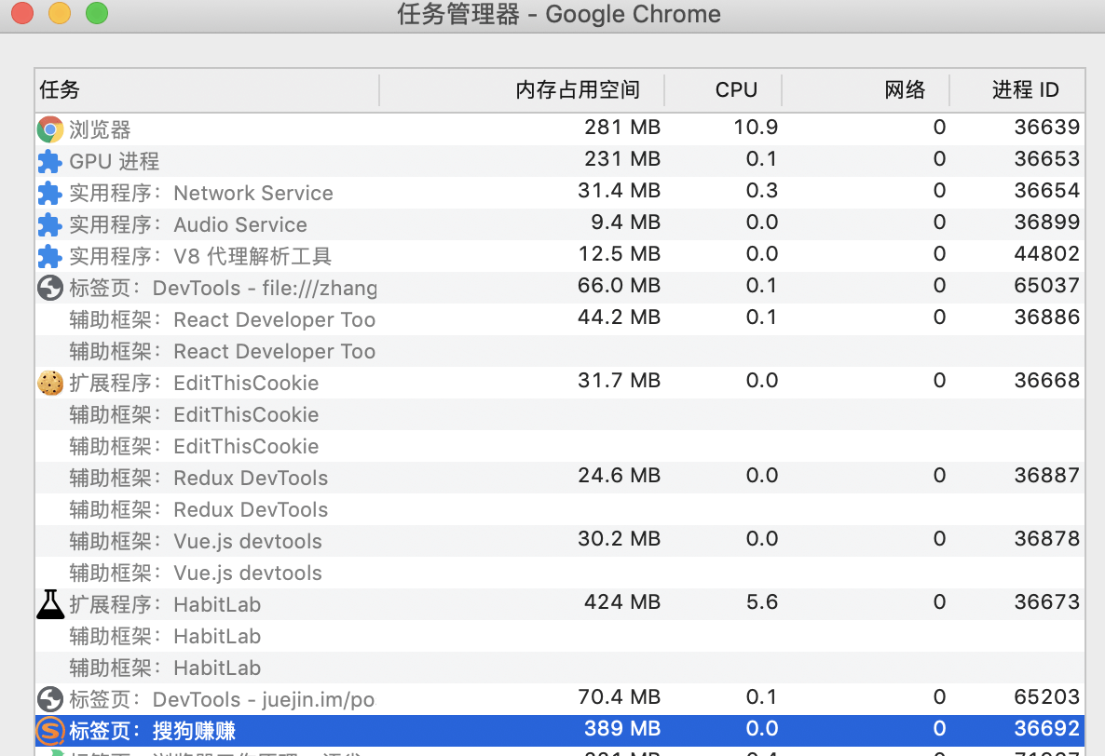Viewport: 1105px width, 756px height.
Task: Click process ID 44802
Action: tap(1046, 254)
